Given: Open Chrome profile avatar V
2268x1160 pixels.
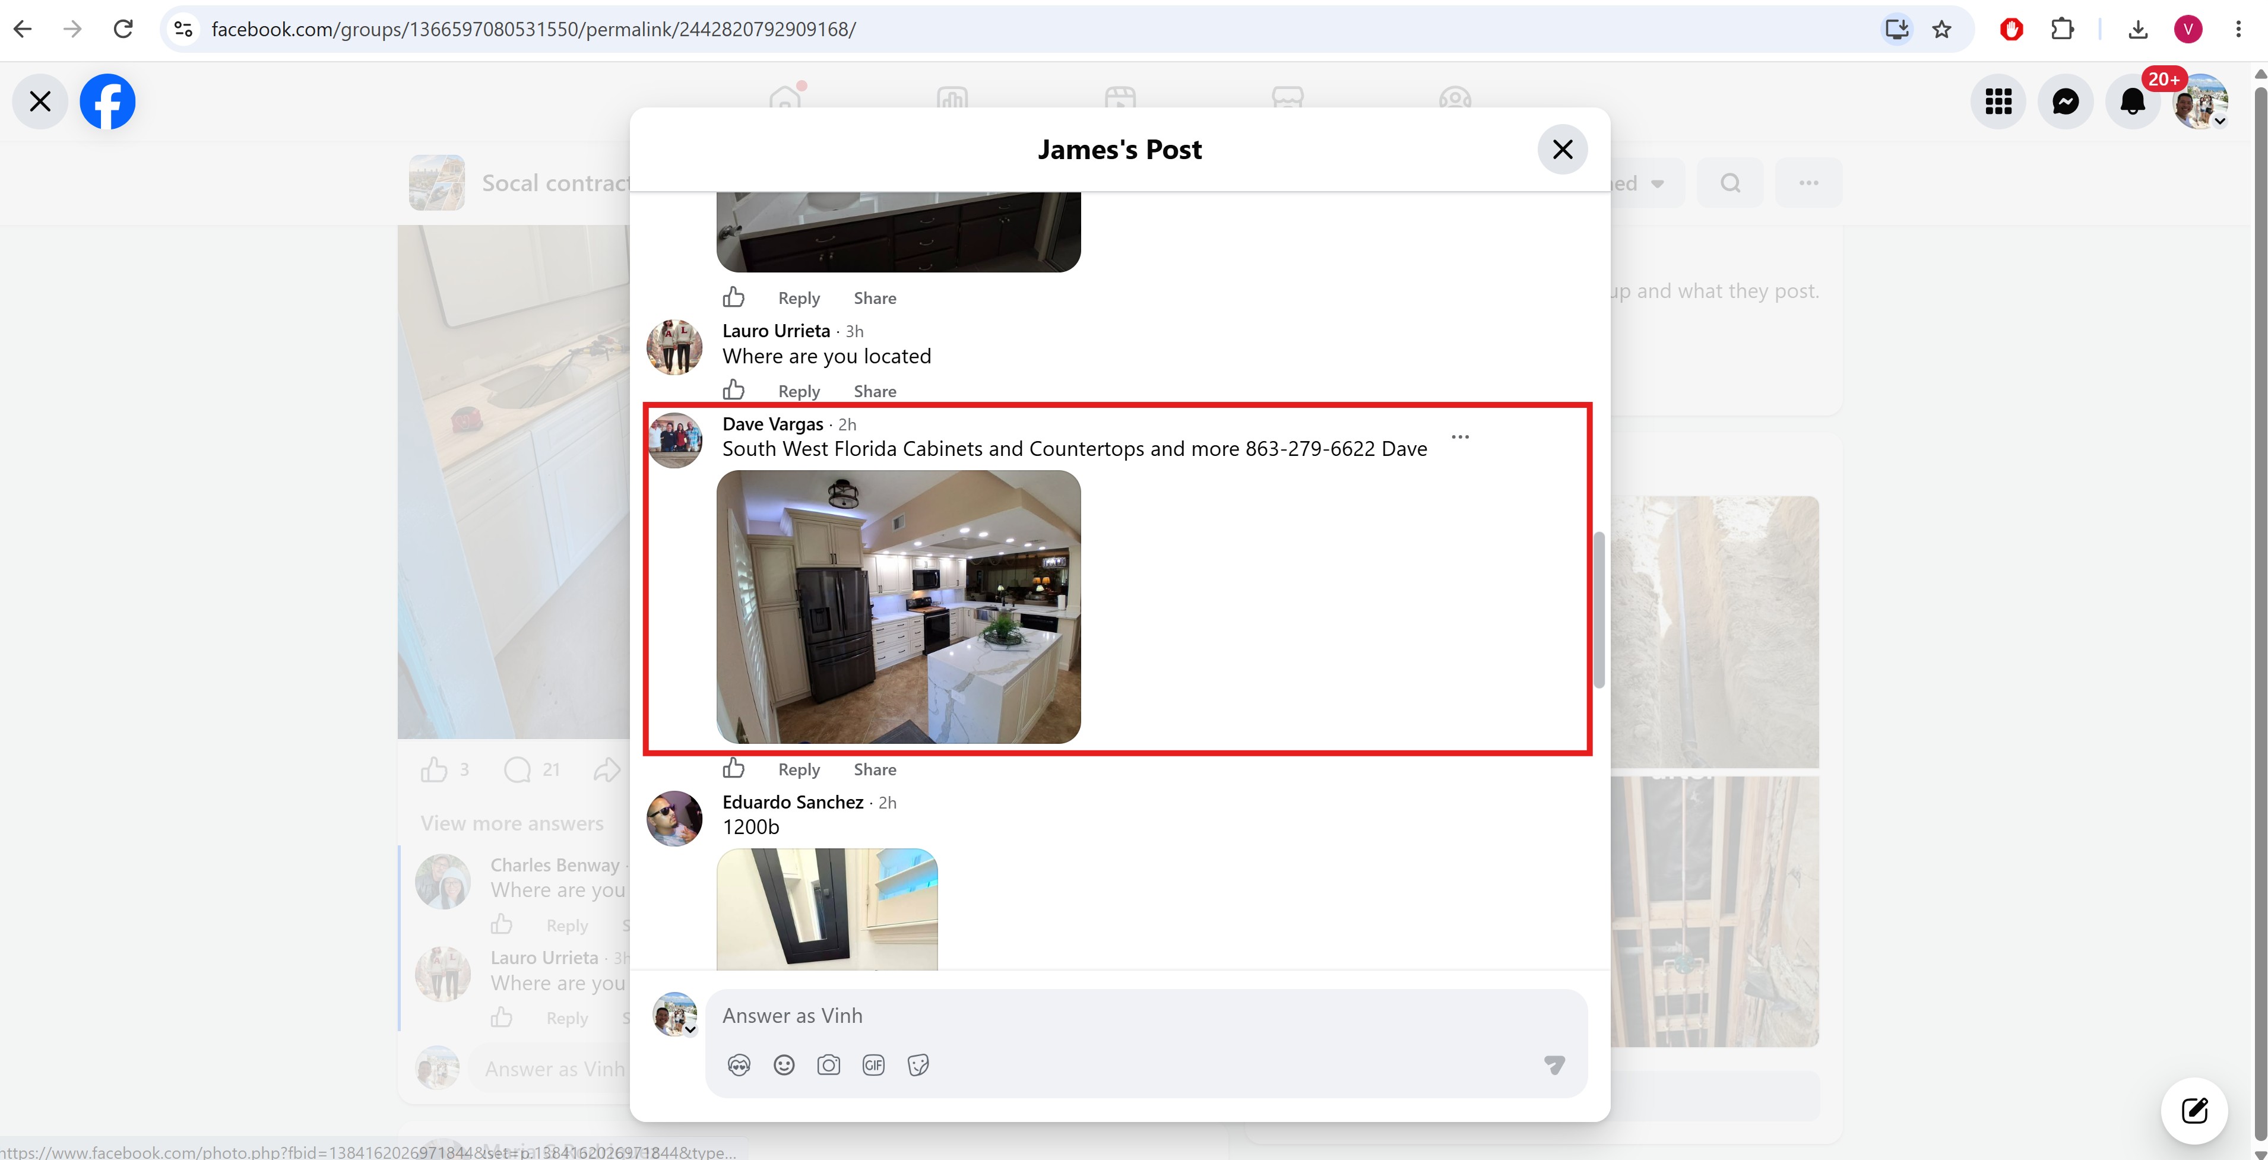Looking at the screenshot, I should (x=2188, y=29).
